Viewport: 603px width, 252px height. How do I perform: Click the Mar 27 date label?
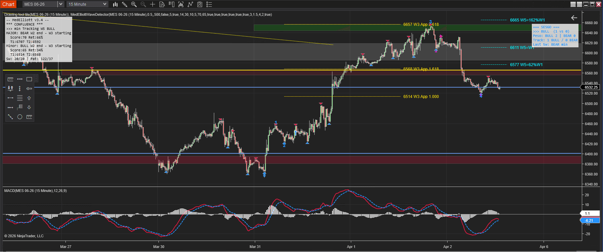[65, 247]
